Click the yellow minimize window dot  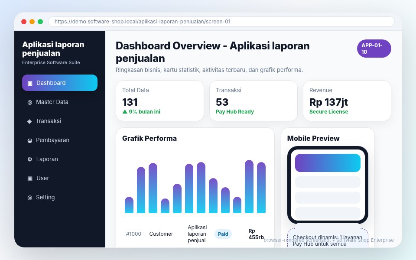(32, 22)
